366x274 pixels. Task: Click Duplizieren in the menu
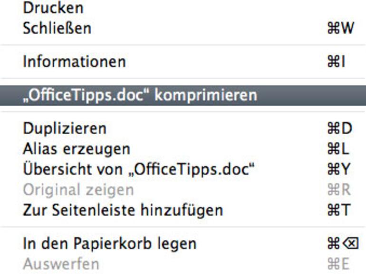click(x=65, y=128)
